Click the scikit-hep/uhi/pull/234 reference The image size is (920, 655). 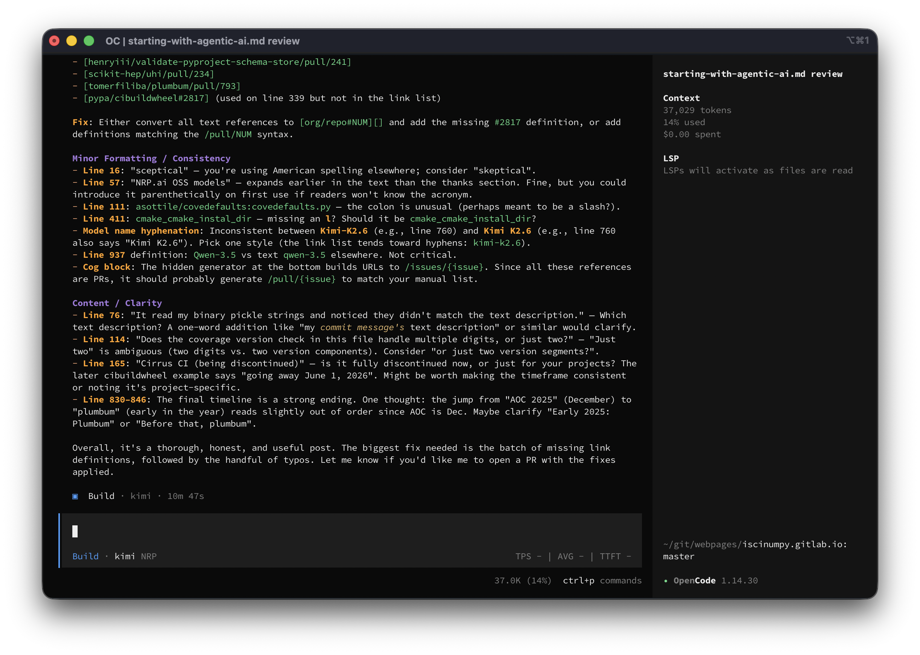(x=149, y=74)
